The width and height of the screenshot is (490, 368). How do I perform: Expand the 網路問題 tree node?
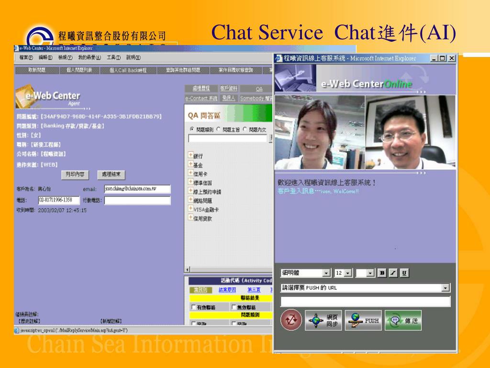(x=190, y=200)
